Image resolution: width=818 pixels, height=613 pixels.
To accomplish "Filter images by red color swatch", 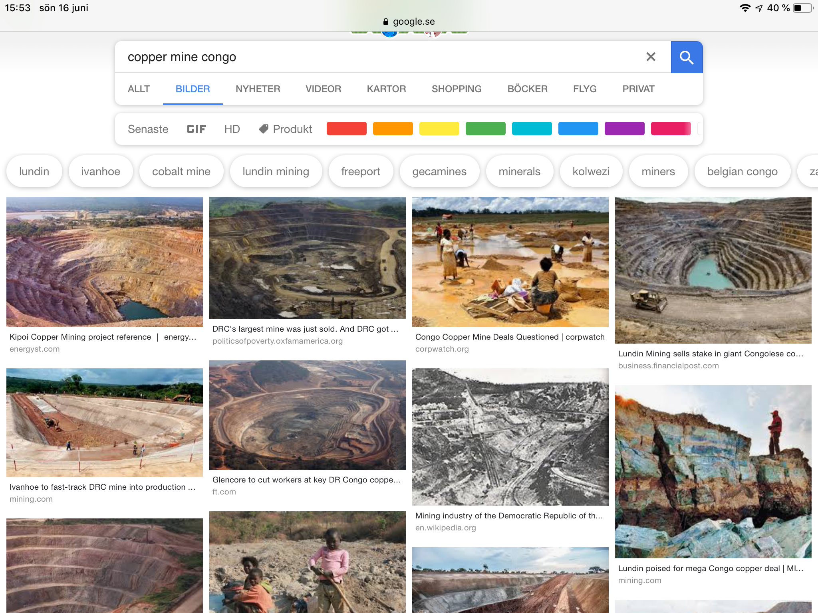I will (x=346, y=129).
